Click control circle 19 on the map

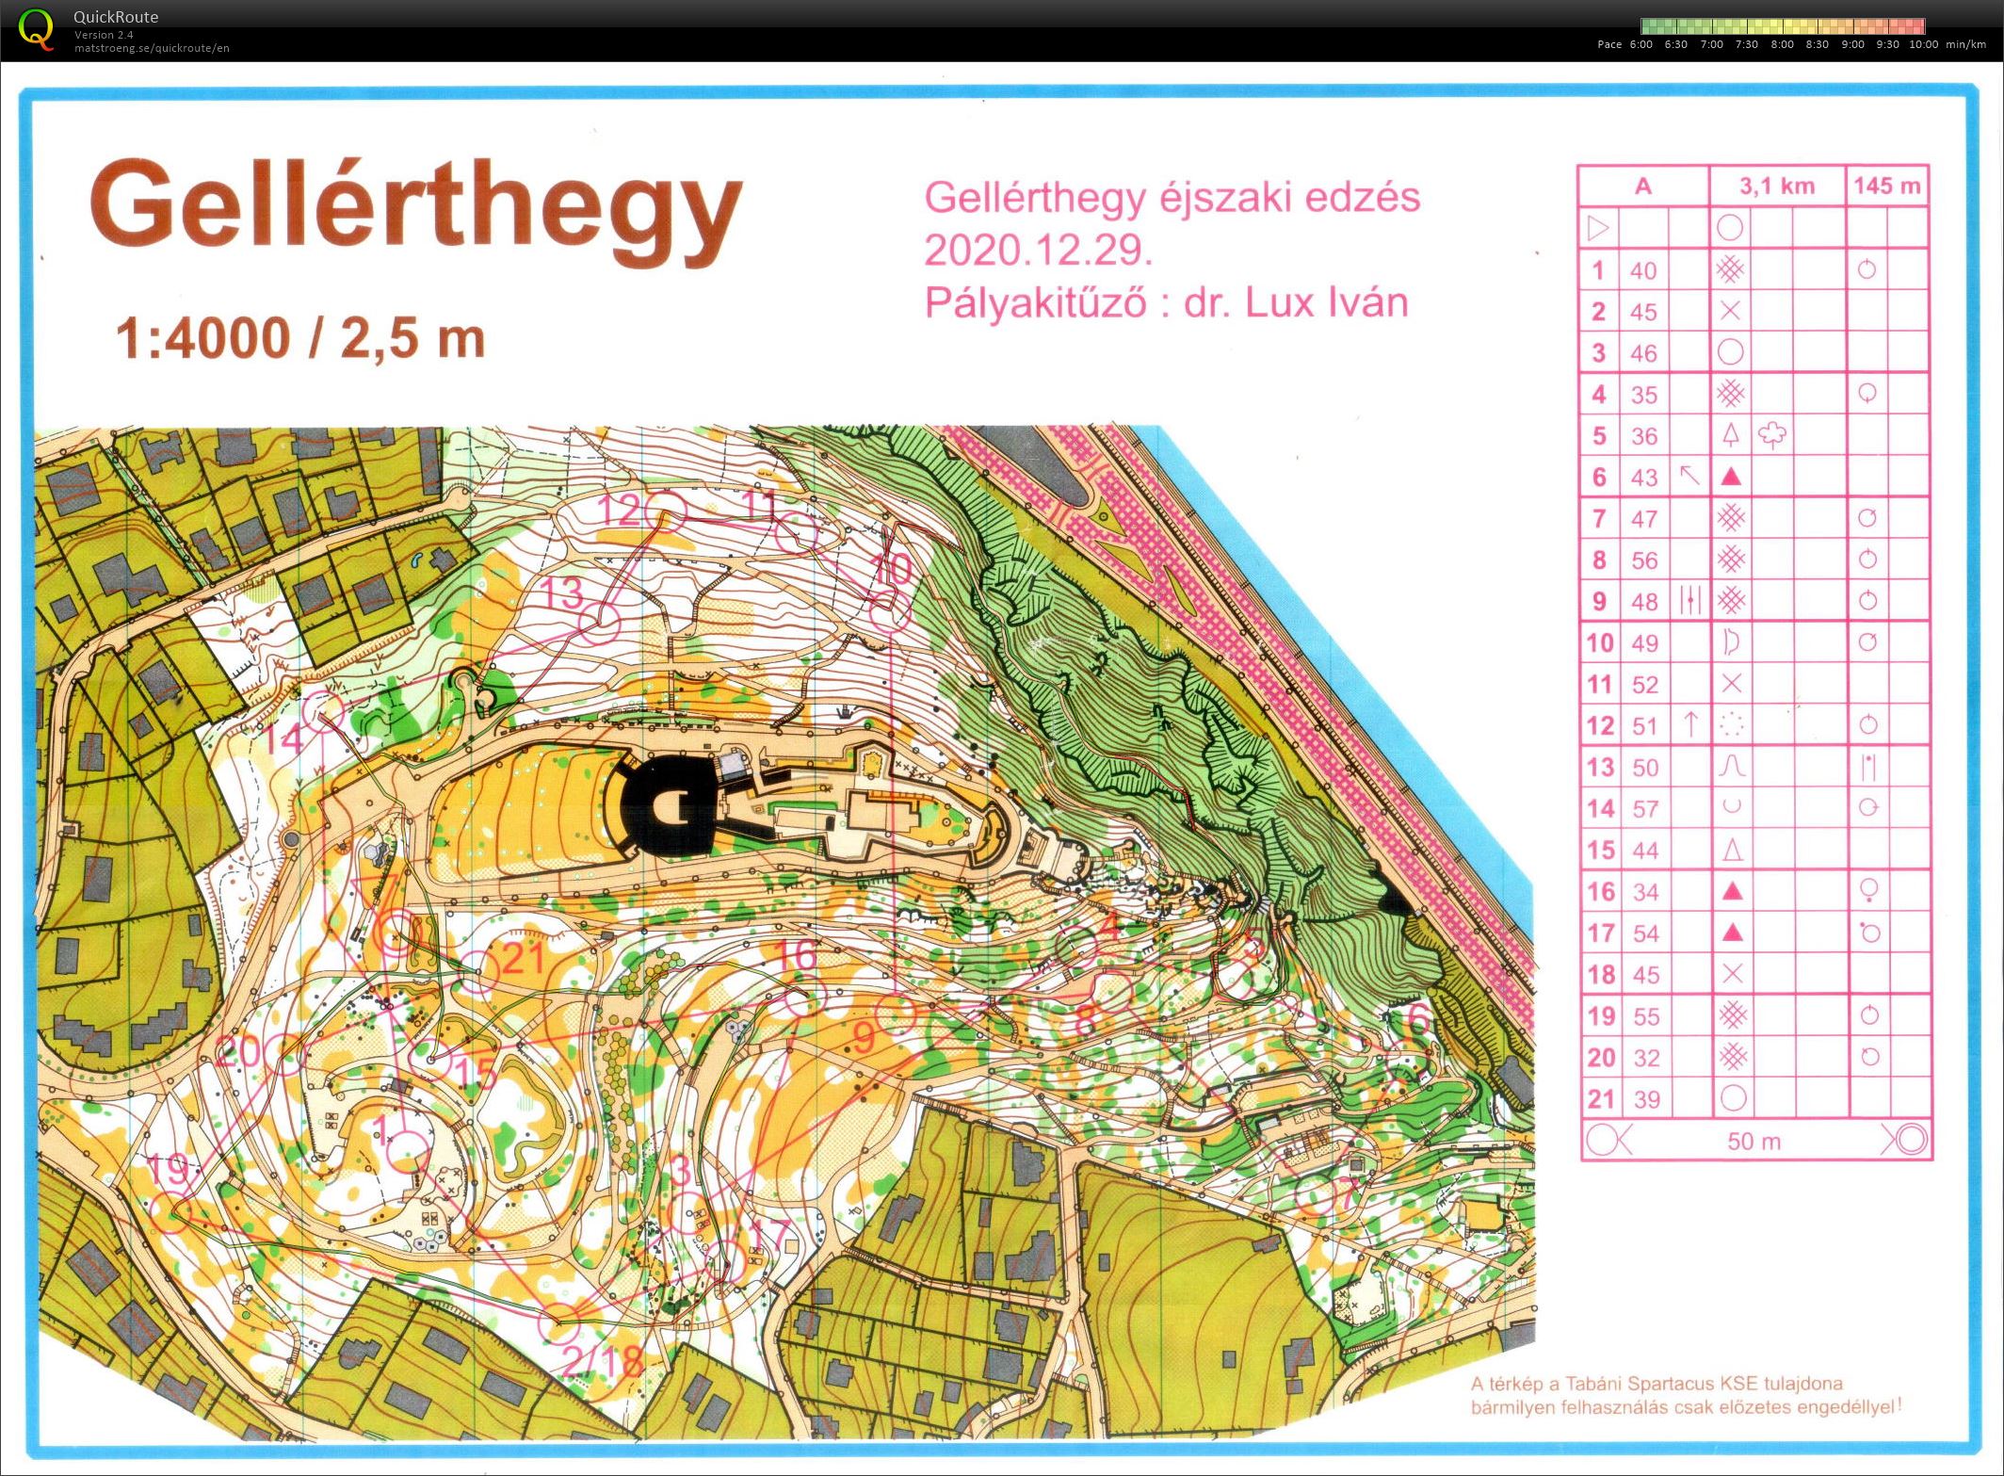click(x=170, y=1213)
